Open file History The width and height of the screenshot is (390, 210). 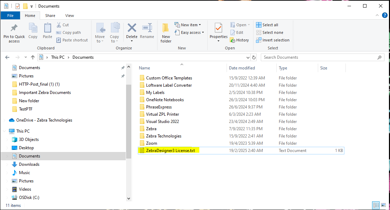pyautogui.click(x=239, y=40)
